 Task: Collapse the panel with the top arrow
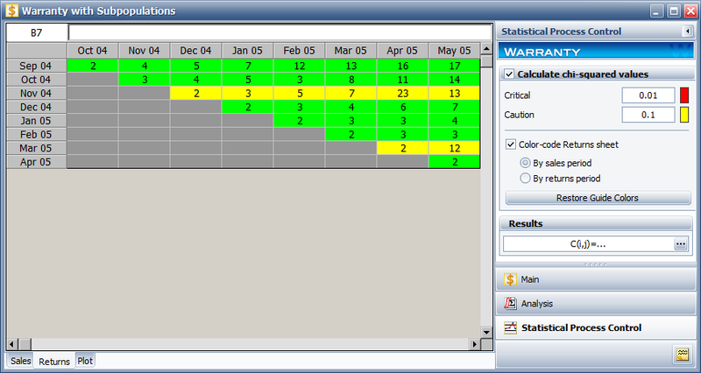pos(688,32)
